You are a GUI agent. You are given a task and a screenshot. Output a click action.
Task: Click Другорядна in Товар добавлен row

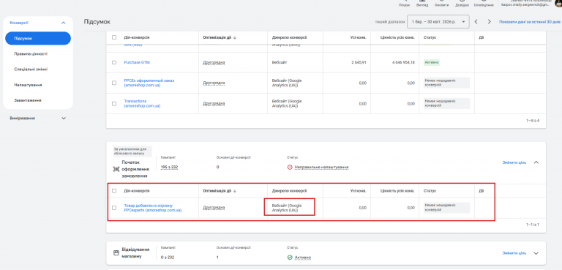coord(214,208)
